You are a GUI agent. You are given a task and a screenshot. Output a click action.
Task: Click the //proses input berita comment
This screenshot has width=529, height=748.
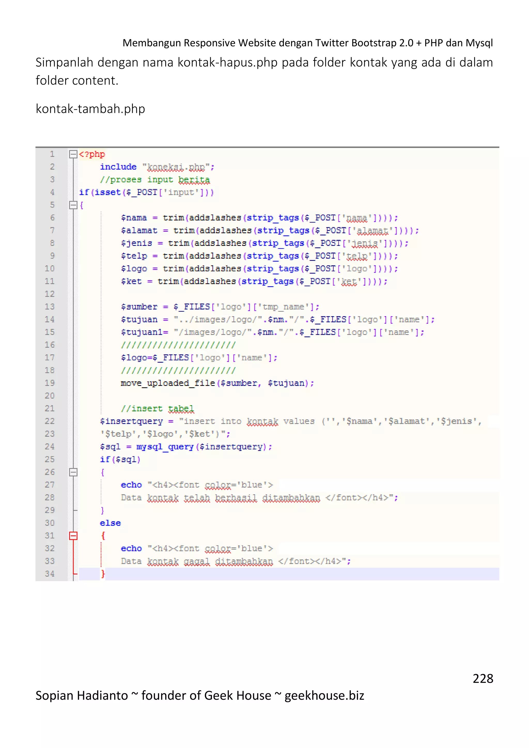(x=155, y=180)
